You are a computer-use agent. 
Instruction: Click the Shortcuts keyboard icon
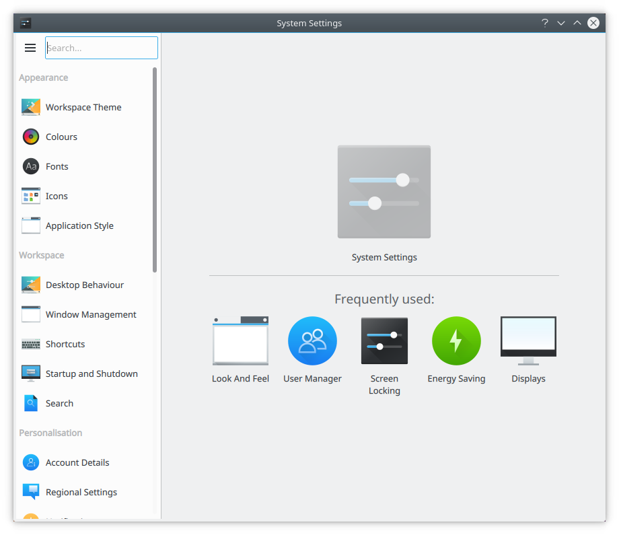[x=31, y=344]
